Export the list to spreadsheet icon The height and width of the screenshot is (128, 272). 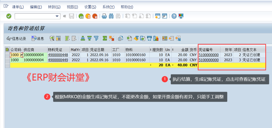129,38
